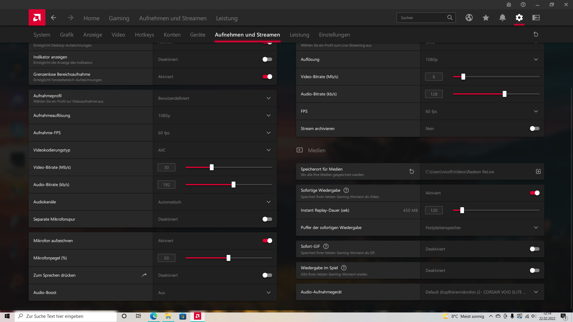Open notifications bell icon

(503, 18)
